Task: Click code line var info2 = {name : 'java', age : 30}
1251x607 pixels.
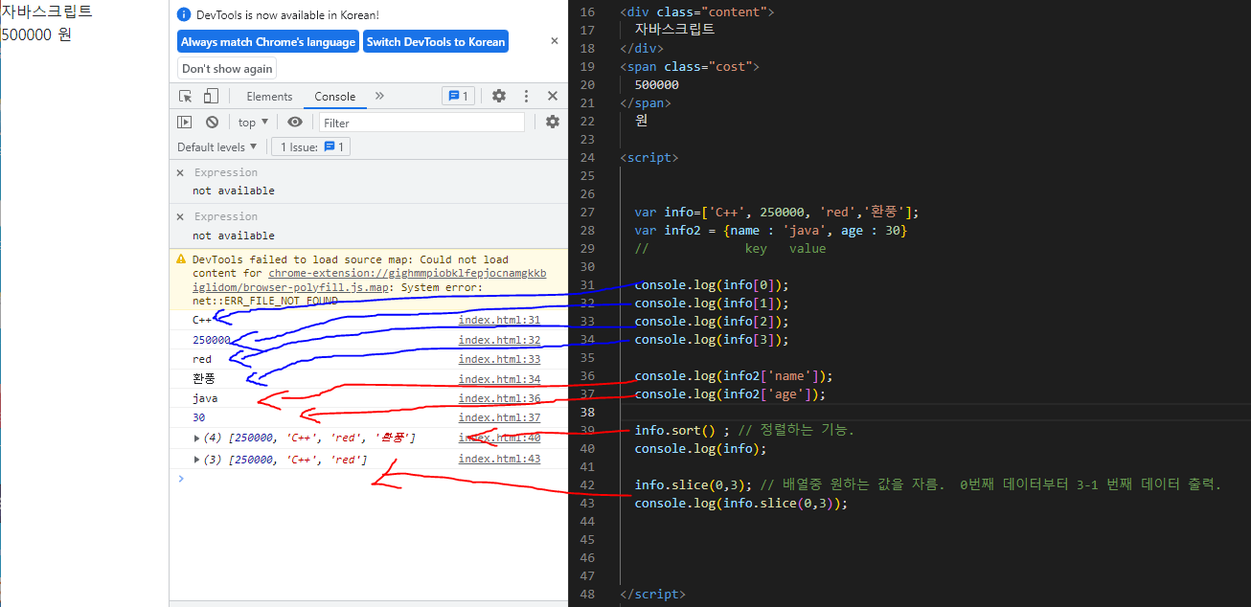Action: (x=770, y=230)
